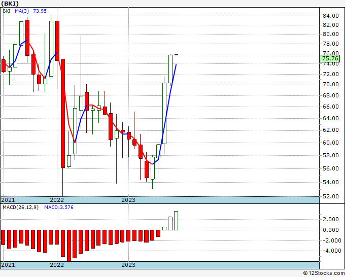Image resolution: width=345 pixels, height=277 pixels.
Task: Click the 60.00 price axis label
Action: [330, 143]
